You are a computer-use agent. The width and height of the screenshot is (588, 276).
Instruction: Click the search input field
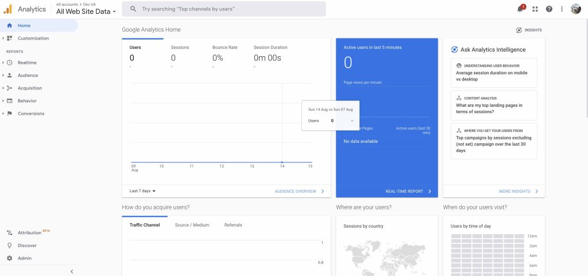click(x=224, y=9)
